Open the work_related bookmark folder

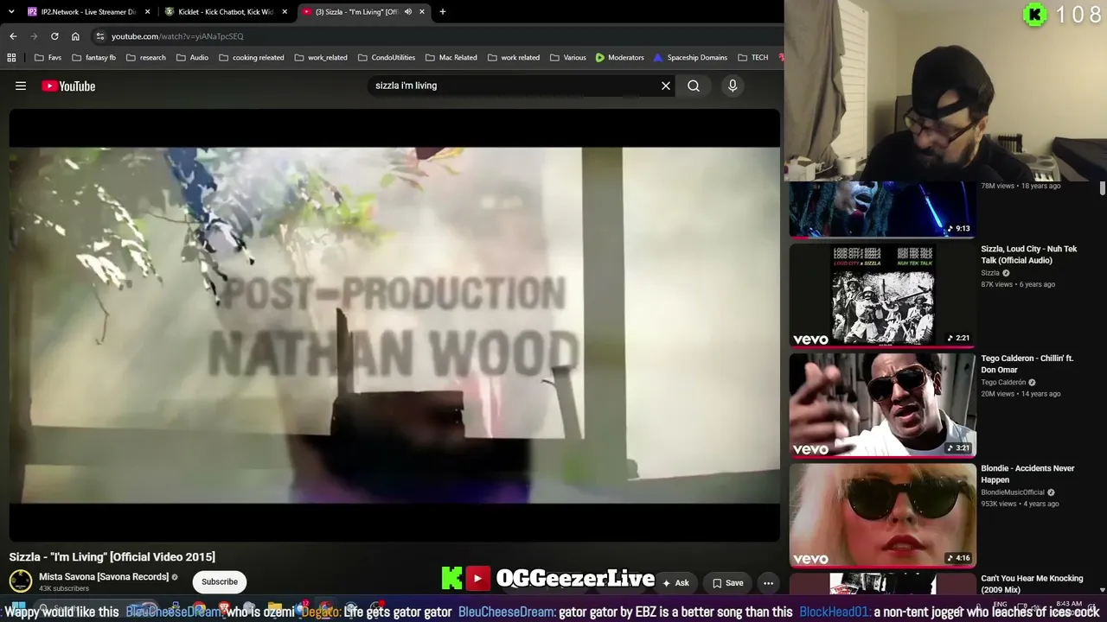(x=321, y=57)
